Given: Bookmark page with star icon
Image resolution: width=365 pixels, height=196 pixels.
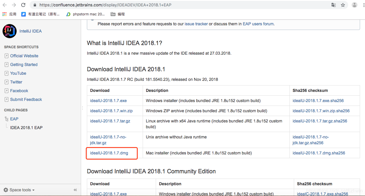Looking at the screenshot, I should tap(343, 5).
